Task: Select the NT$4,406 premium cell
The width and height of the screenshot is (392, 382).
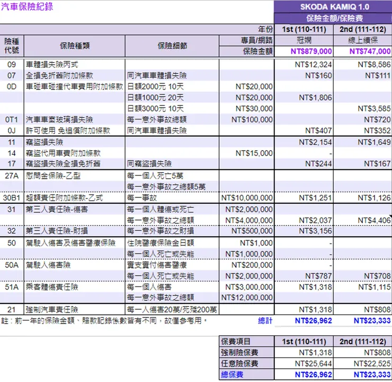Action: [x=363, y=220]
